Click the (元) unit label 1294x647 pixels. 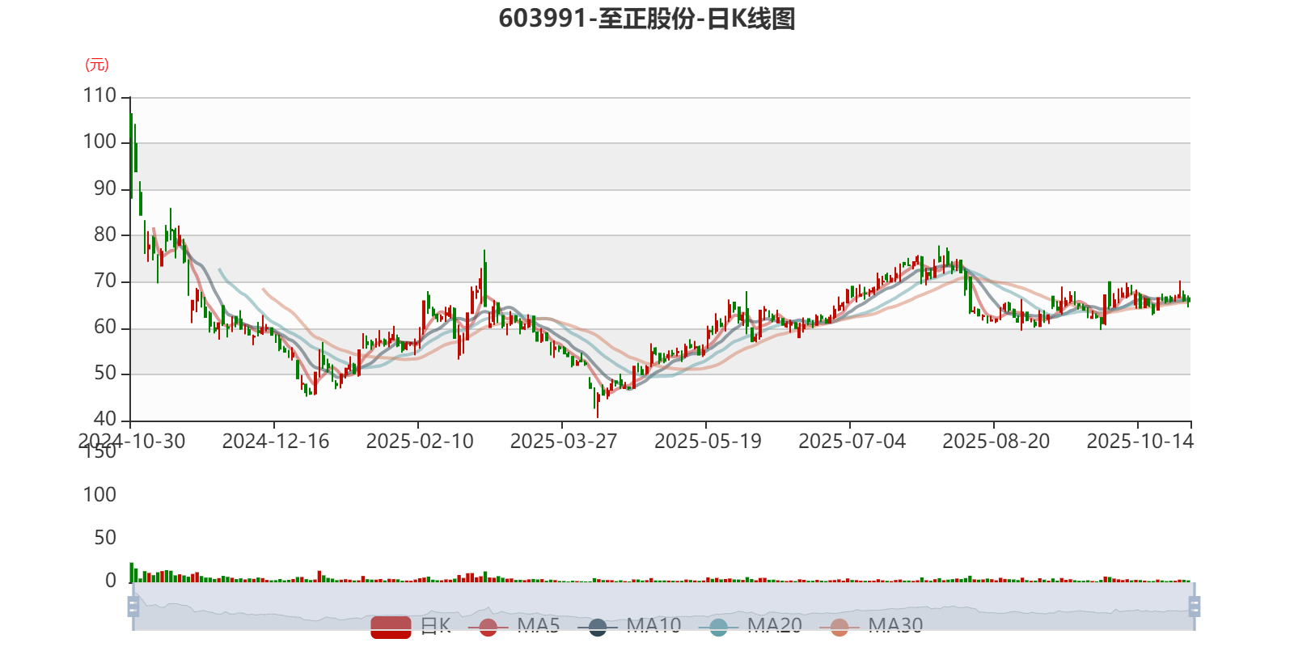click(x=97, y=65)
